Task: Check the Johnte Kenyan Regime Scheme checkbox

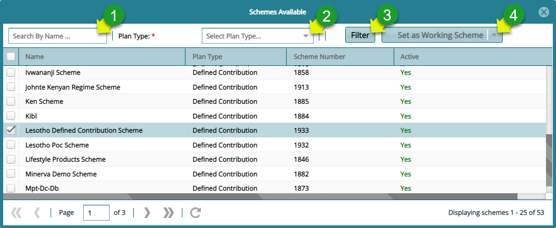Action: 11,87
